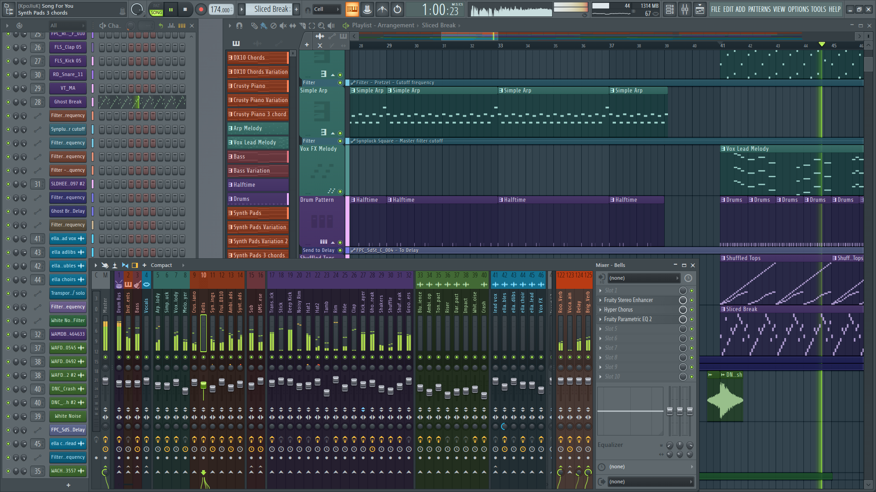
Task: Open the mixer output (none) dropdown at bottom
Action: (651, 482)
